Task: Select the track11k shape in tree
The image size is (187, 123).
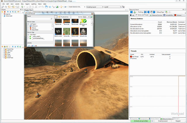Action: coord(8,14)
